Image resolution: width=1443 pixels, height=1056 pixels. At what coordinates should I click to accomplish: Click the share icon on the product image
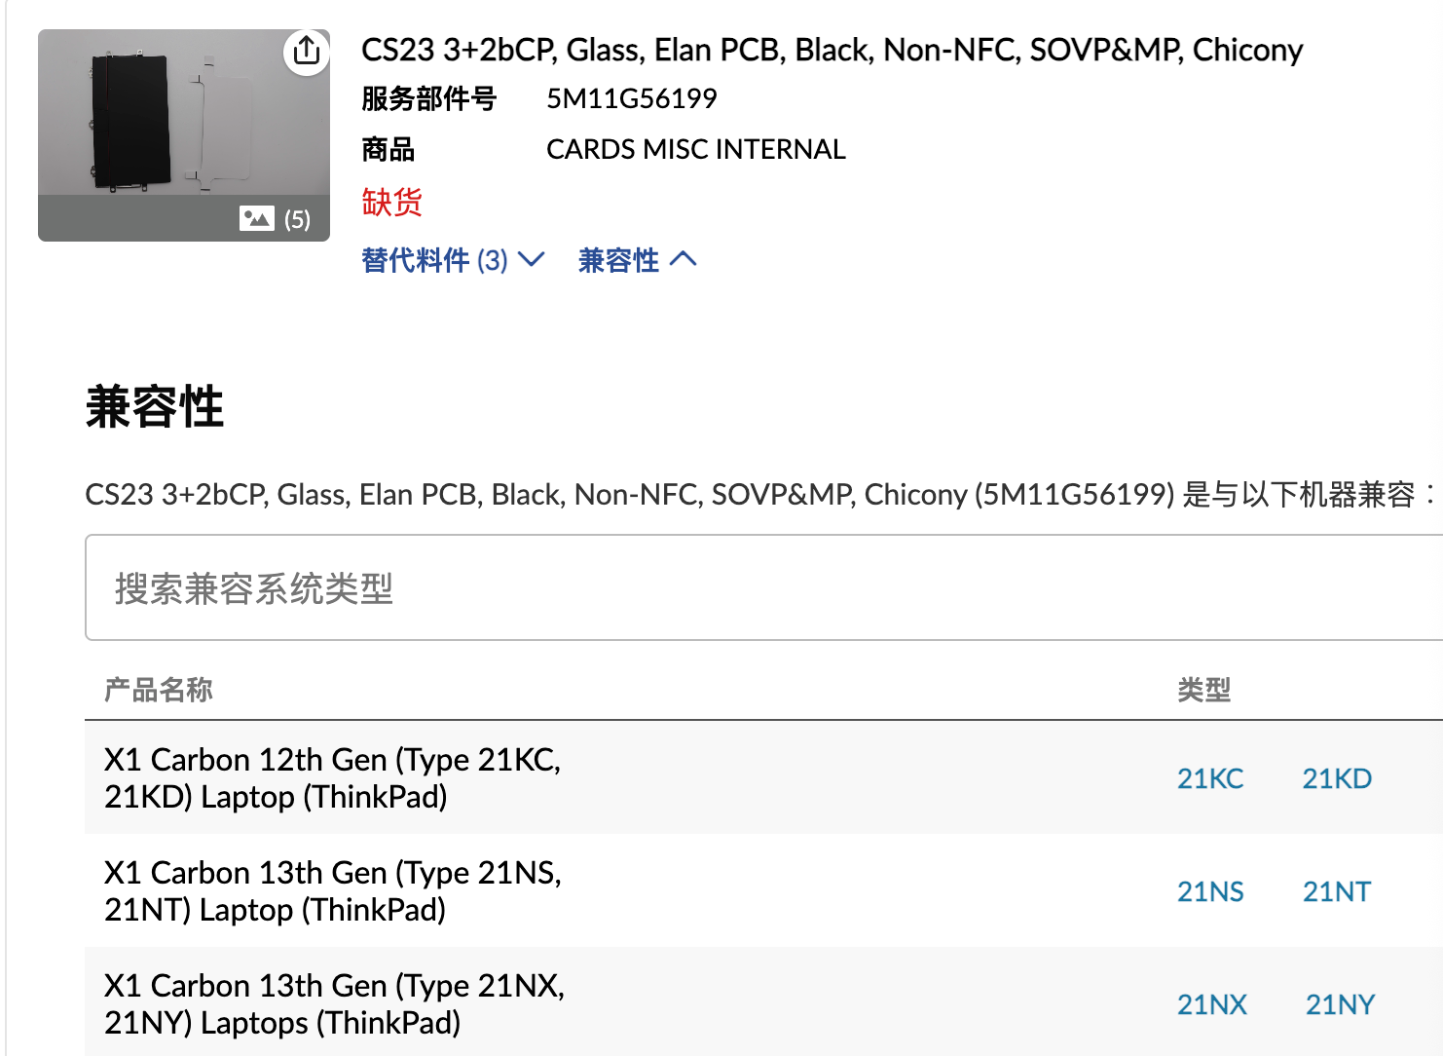pos(307,51)
